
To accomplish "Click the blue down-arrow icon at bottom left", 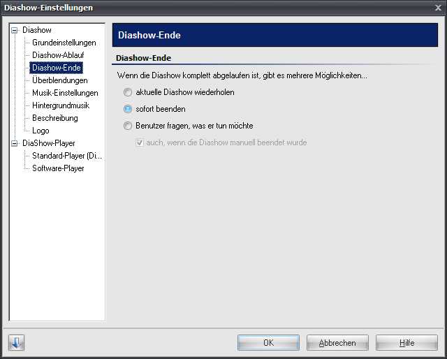I will click(x=17, y=343).
